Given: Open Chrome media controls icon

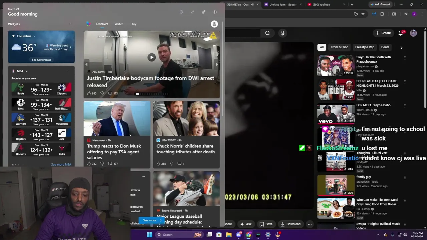Looking at the screenshot, I should (406, 14).
